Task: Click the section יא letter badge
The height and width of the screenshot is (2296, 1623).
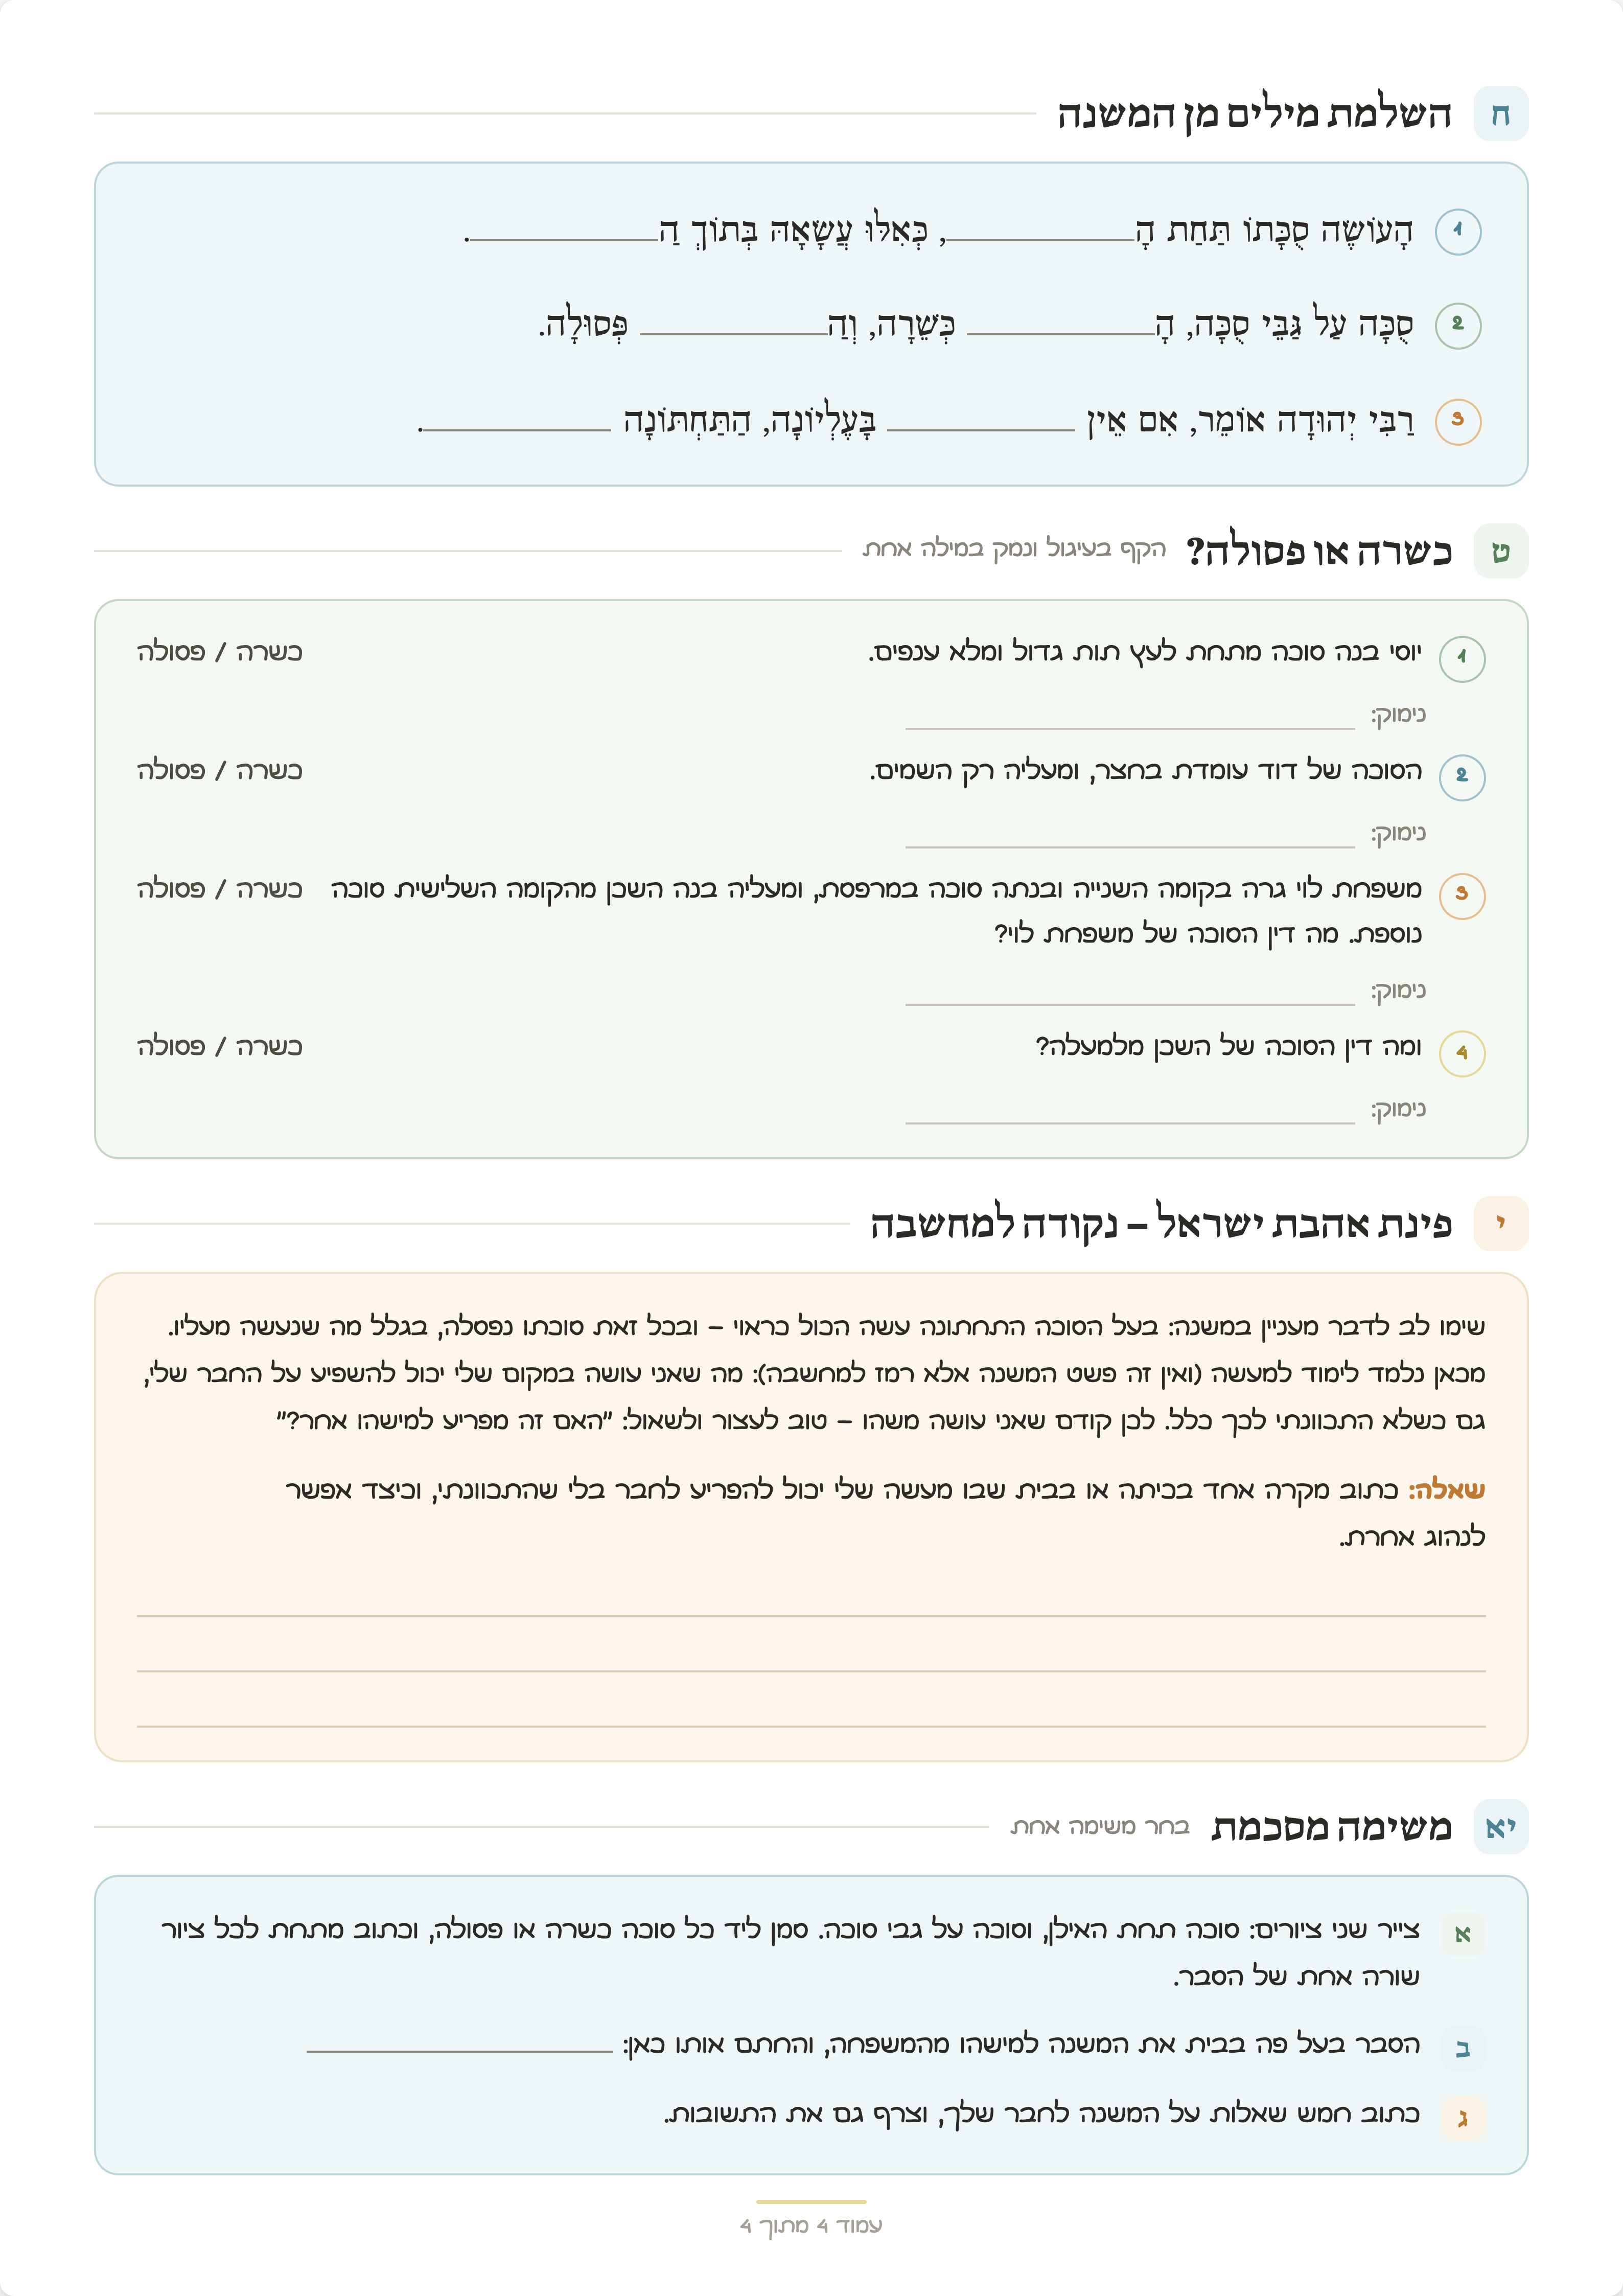Action: (1501, 1827)
